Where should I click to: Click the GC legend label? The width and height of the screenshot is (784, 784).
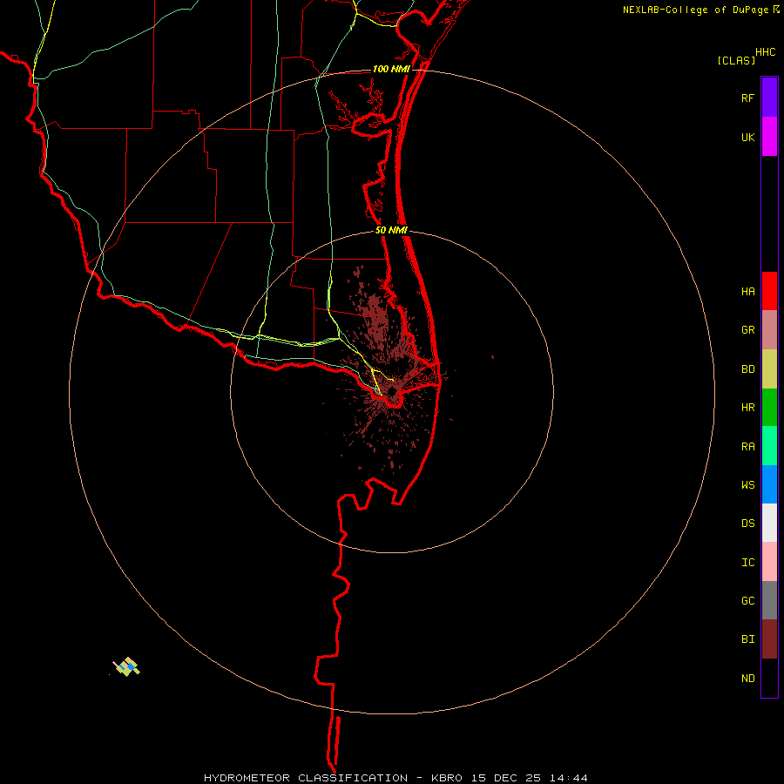[747, 601]
